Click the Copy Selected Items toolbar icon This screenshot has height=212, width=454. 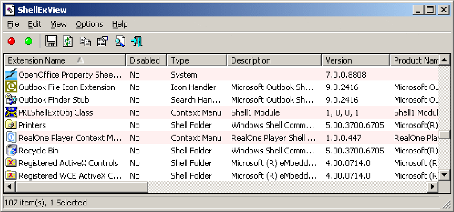85,41
